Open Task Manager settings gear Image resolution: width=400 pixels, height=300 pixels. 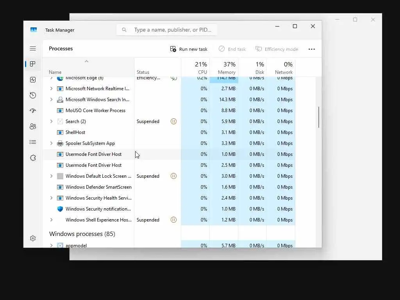click(x=33, y=238)
